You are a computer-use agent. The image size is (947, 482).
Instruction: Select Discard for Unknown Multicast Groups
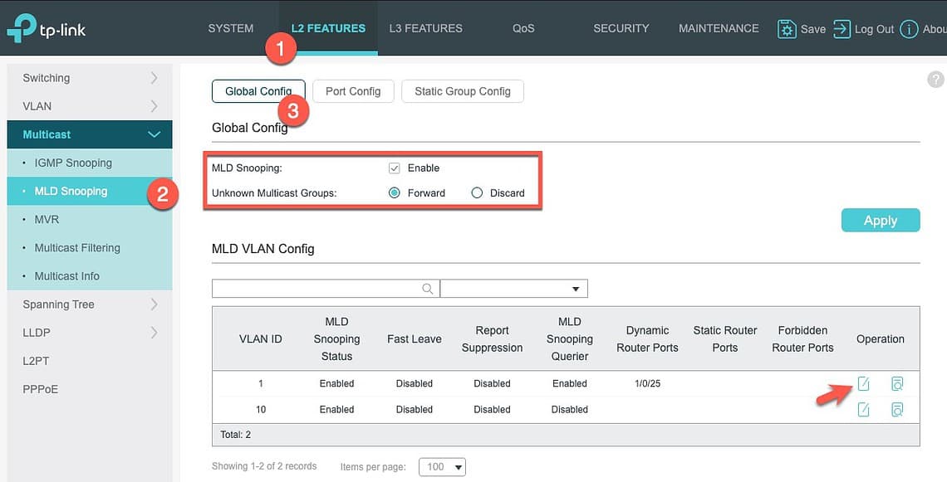coord(477,192)
